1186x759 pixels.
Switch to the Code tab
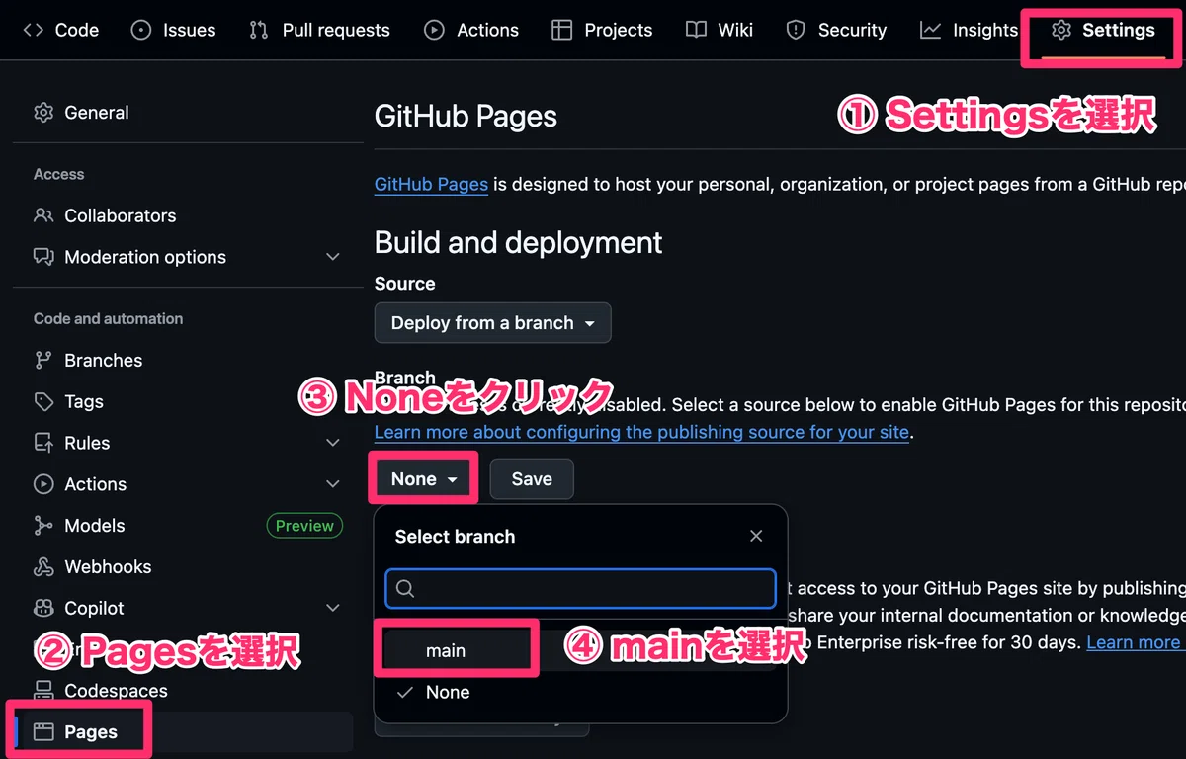coord(60,30)
